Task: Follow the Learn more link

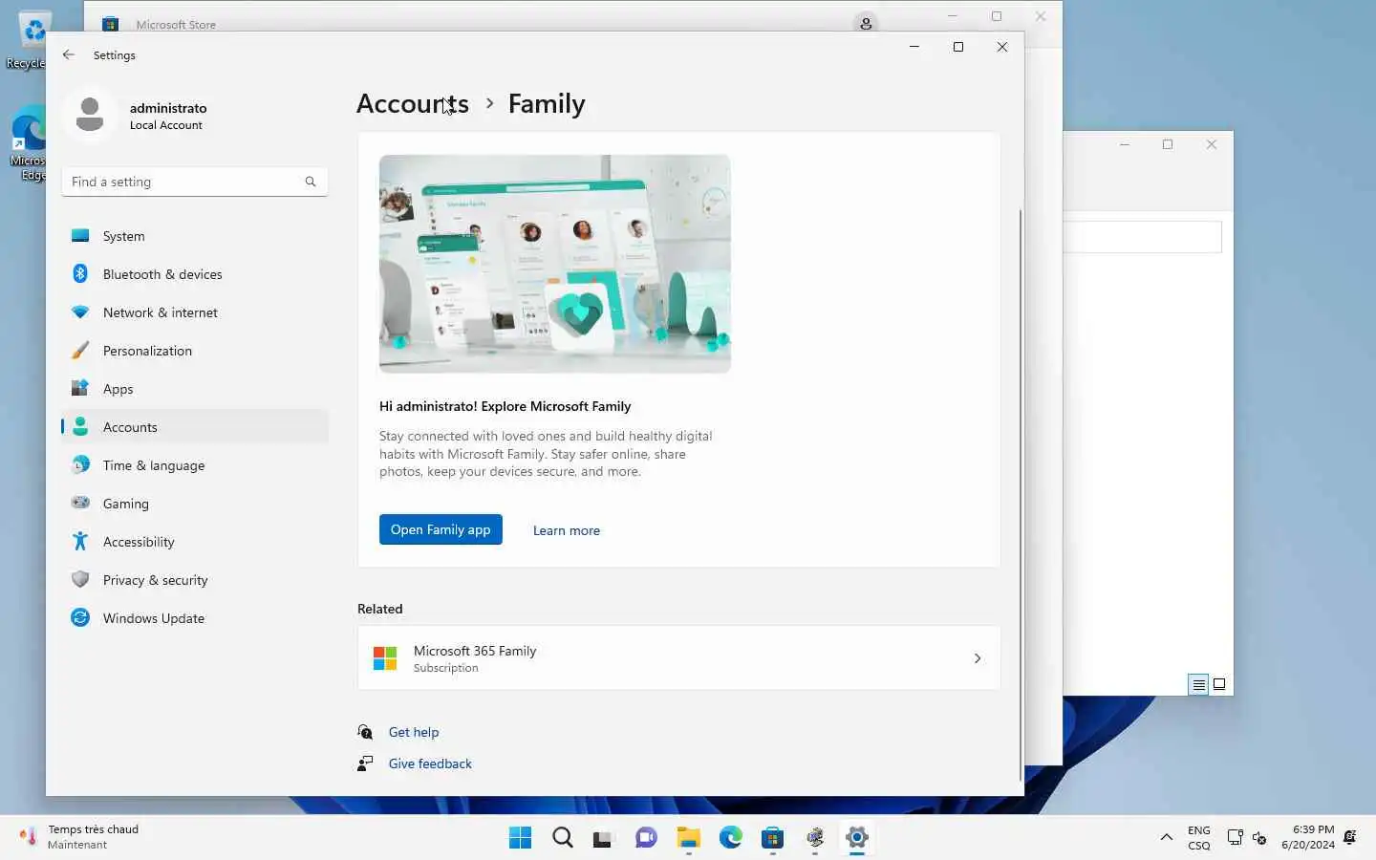Action: (x=567, y=530)
